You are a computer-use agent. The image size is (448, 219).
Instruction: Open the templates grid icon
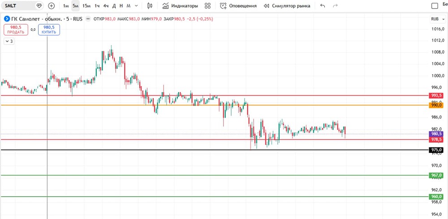tap(208, 6)
